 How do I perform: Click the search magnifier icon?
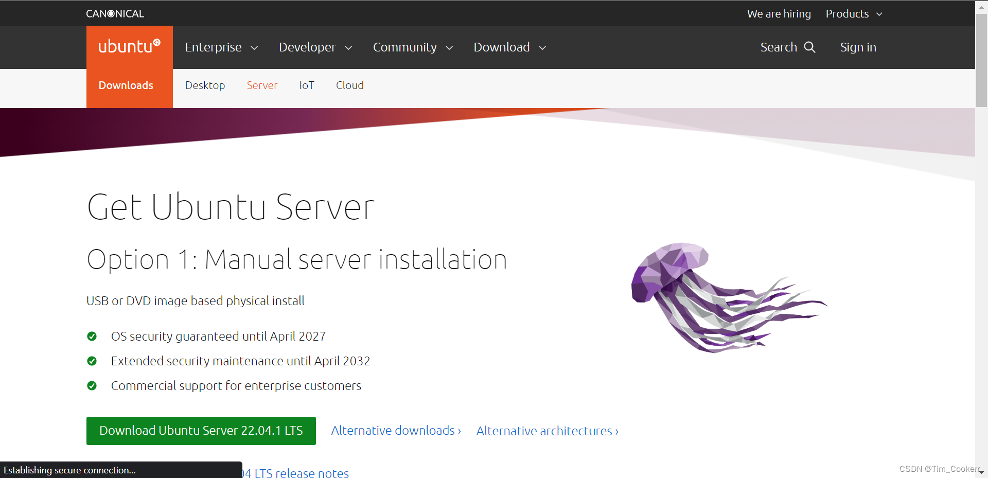point(810,47)
